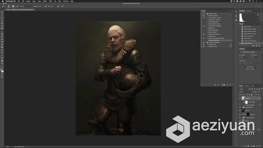Delete layer using Layers trash icon
Viewport: 263px width, 148px height.
click(259, 146)
